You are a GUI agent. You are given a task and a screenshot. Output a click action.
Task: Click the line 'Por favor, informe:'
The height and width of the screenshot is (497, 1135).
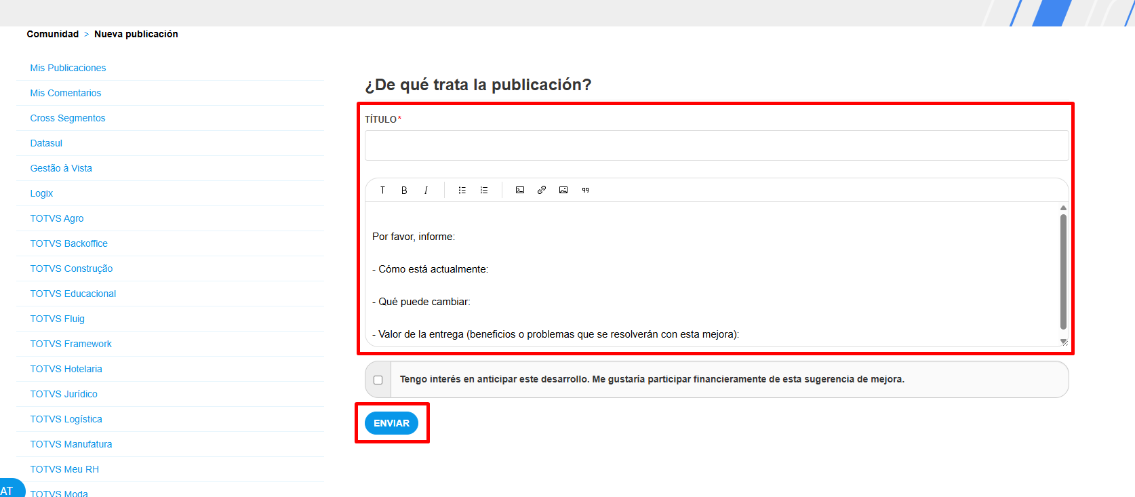coord(414,237)
